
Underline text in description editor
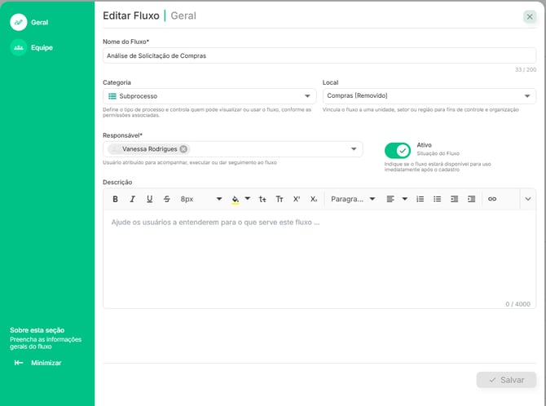click(149, 199)
